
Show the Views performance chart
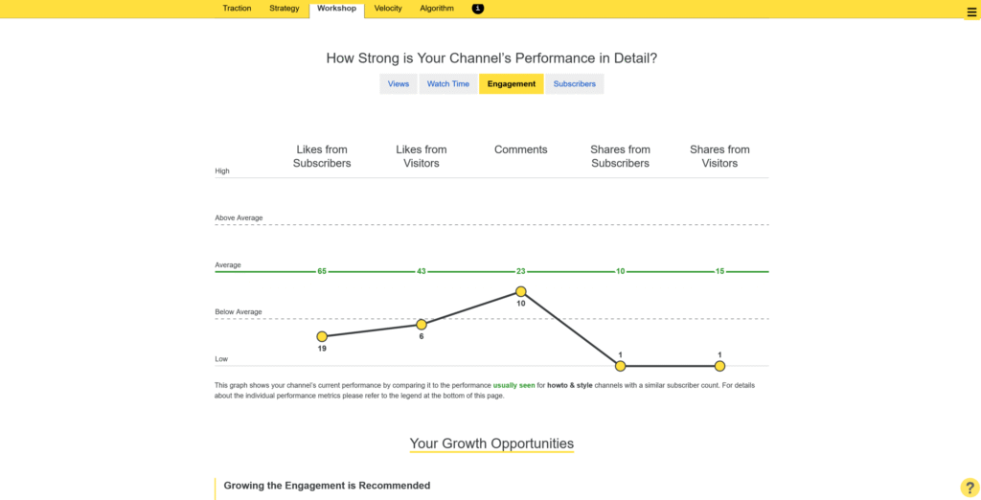pyautogui.click(x=399, y=84)
